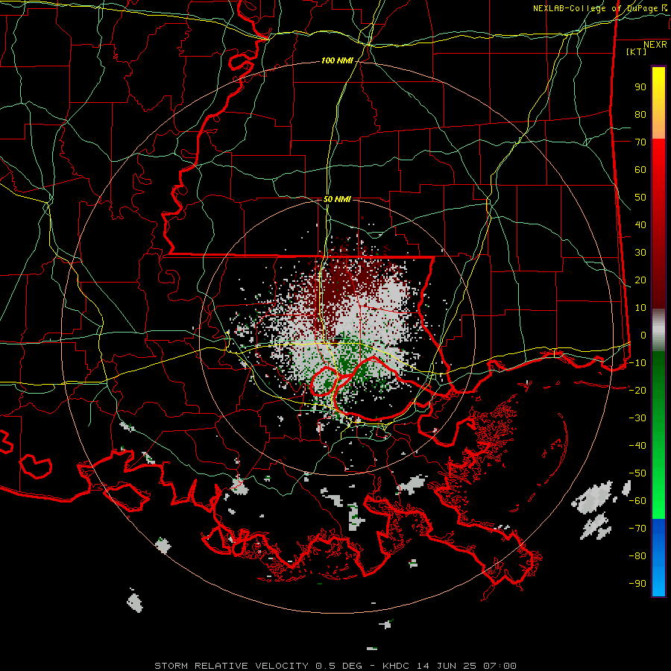This screenshot has height=671, width=671.
Task: Click the blue bottom segment of the color bar
Action: point(658,557)
